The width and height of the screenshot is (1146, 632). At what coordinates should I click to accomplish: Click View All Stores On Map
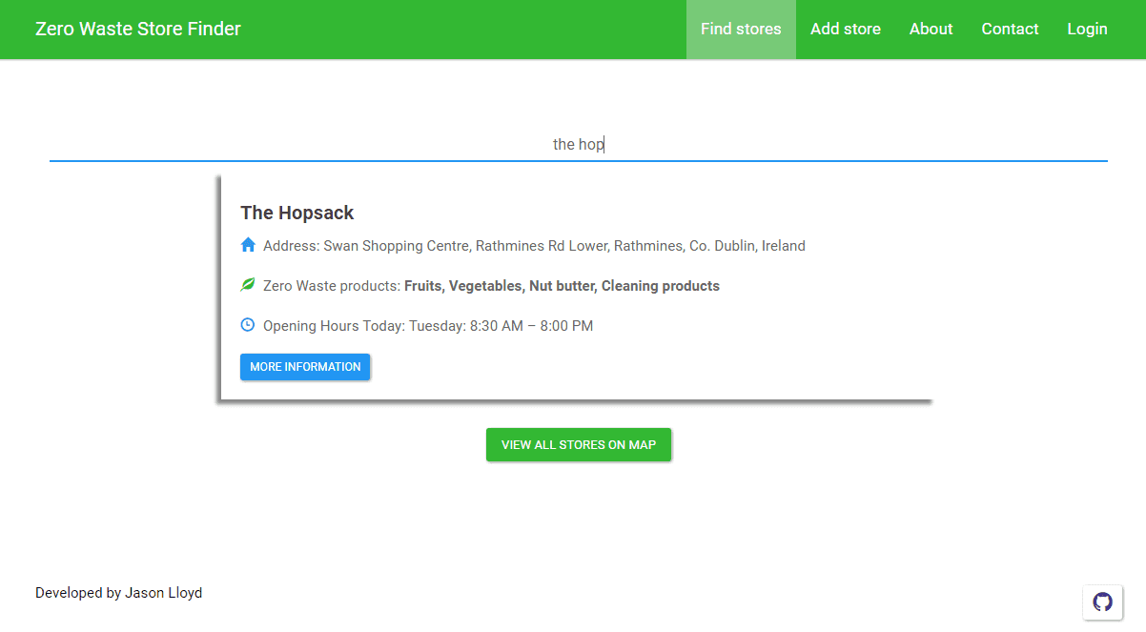point(579,445)
